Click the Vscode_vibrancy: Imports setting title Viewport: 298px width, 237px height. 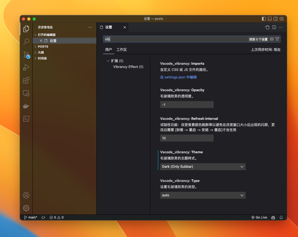[182, 64]
